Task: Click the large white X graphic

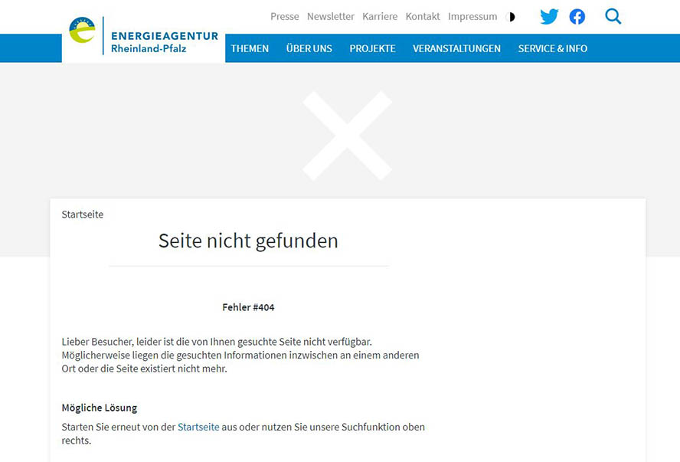Action: point(347,136)
